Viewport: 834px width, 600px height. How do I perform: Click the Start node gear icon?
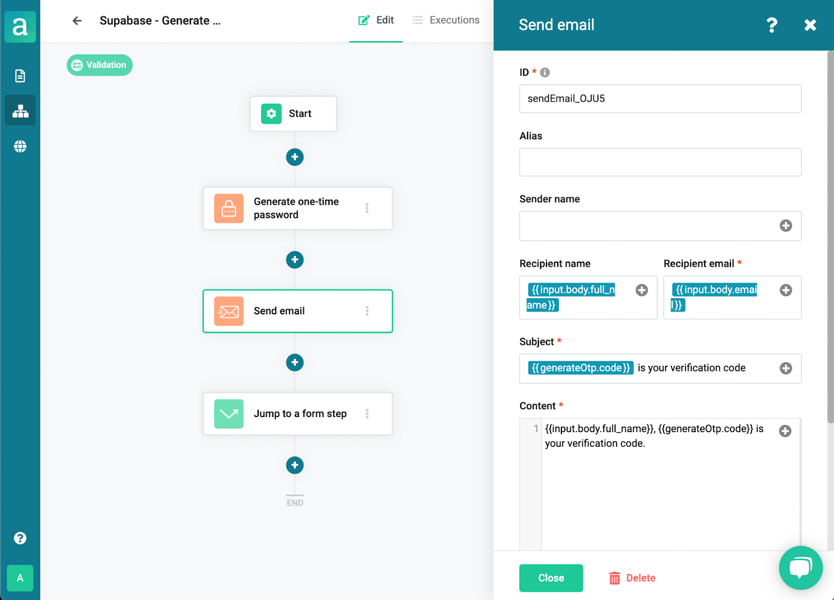(271, 114)
